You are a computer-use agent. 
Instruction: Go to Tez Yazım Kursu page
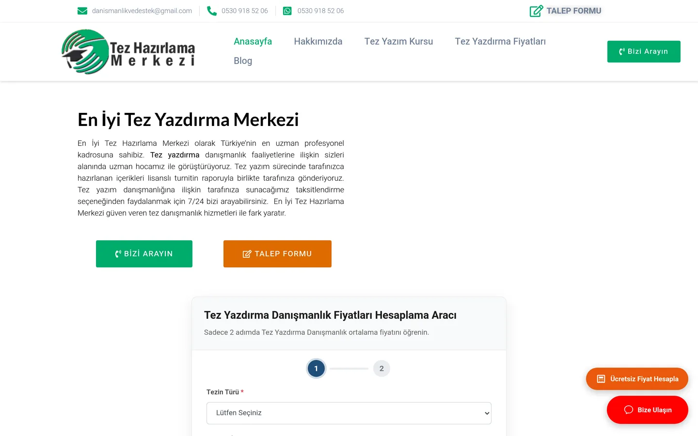tap(398, 42)
